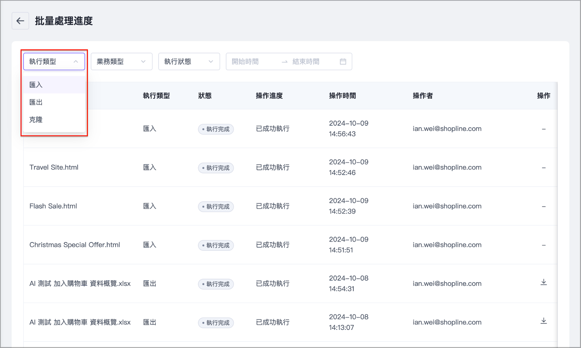Download the 14:54:31 exported xlsx file

click(543, 282)
